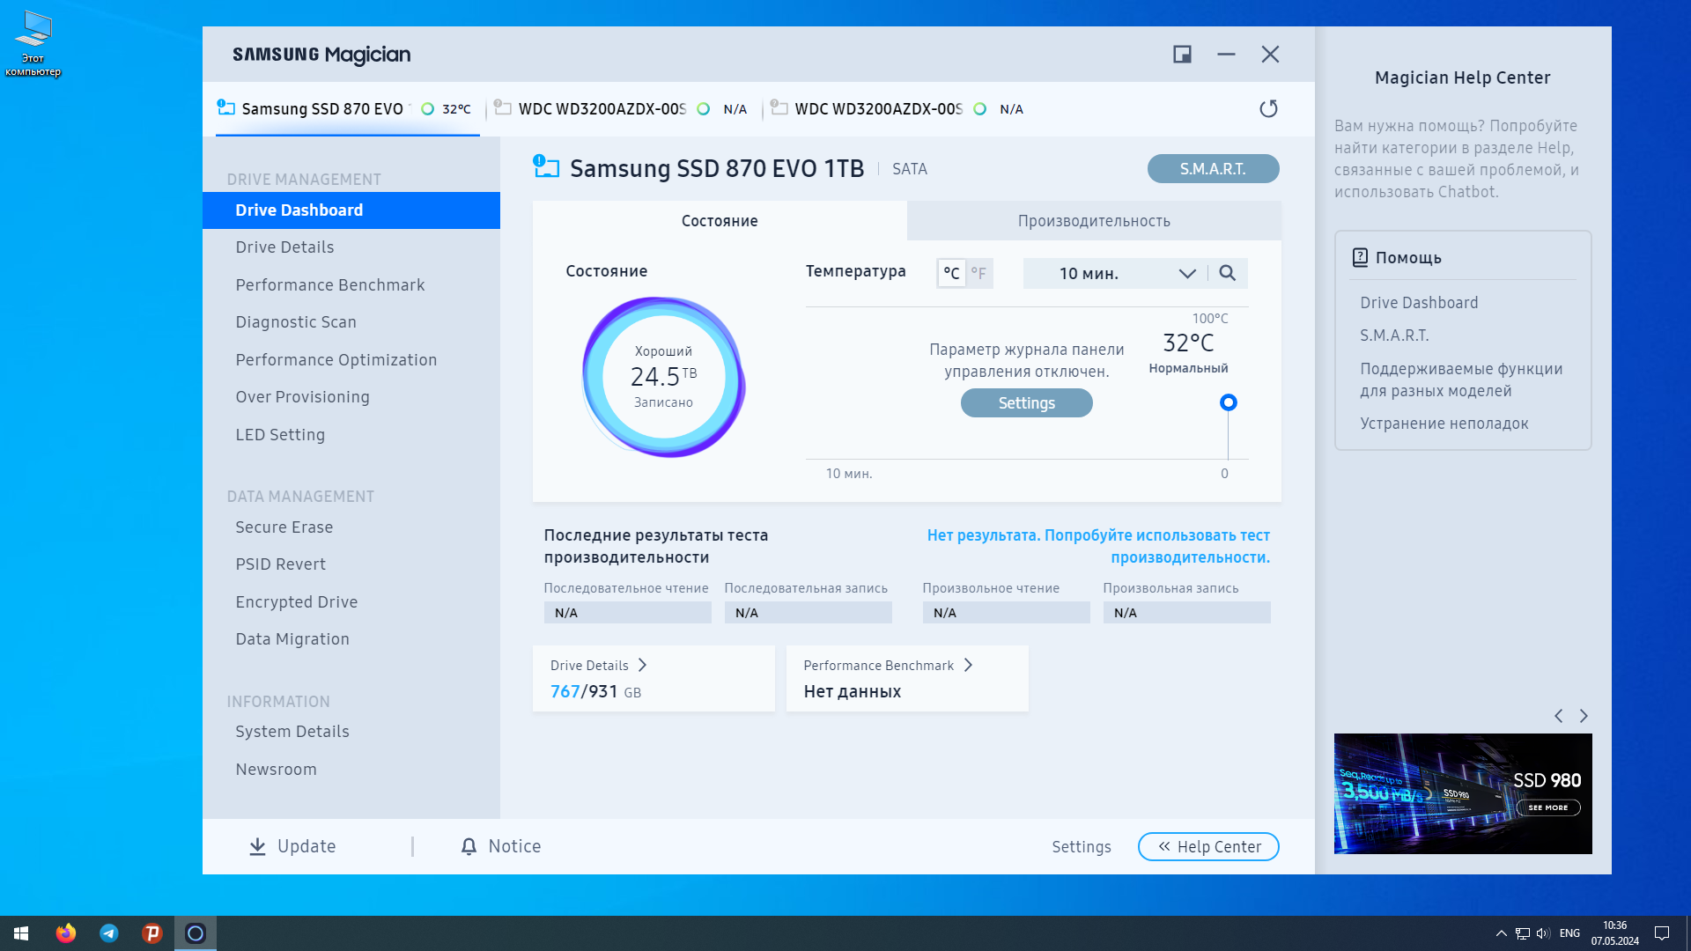Collapse the Help Center panel
This screenshot has height=951, width=1691.
pyautogui.click(x=1208, y=846)
